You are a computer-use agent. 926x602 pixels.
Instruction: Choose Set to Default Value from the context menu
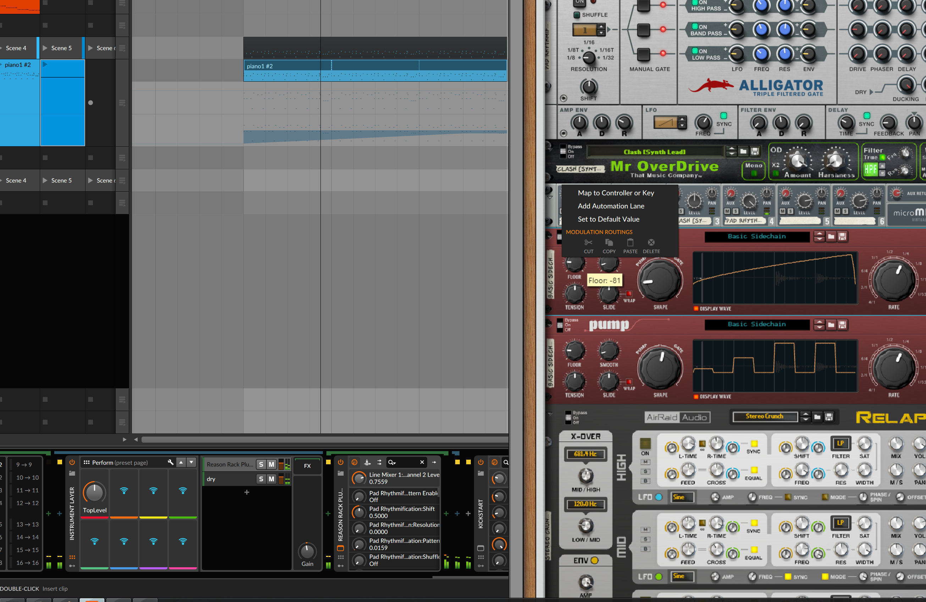pos(608,219)
